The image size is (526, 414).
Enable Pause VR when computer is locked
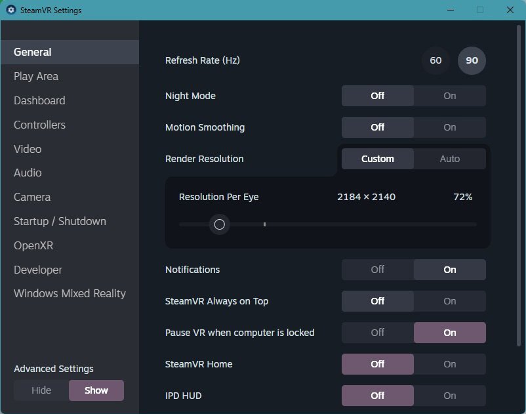[x=449, y=333]
